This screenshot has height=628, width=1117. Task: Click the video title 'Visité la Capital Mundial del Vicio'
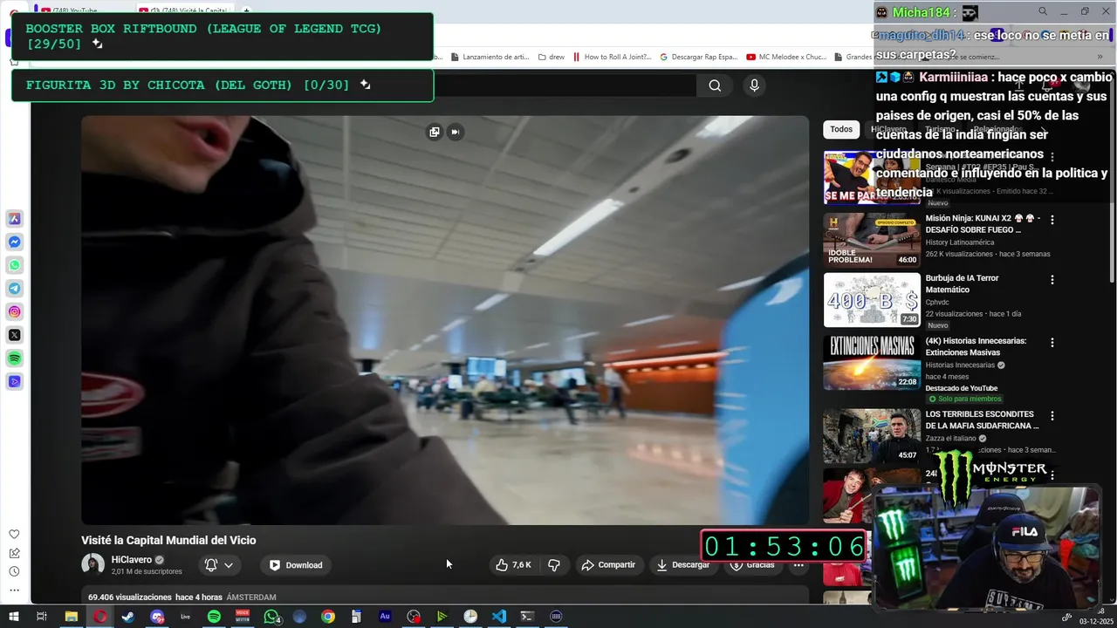[x=168, y=541]
